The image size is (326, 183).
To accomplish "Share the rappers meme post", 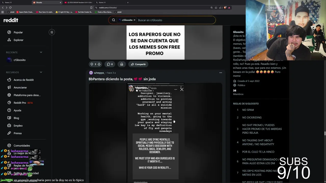I will pyautogui.click(x=138, y=64).
